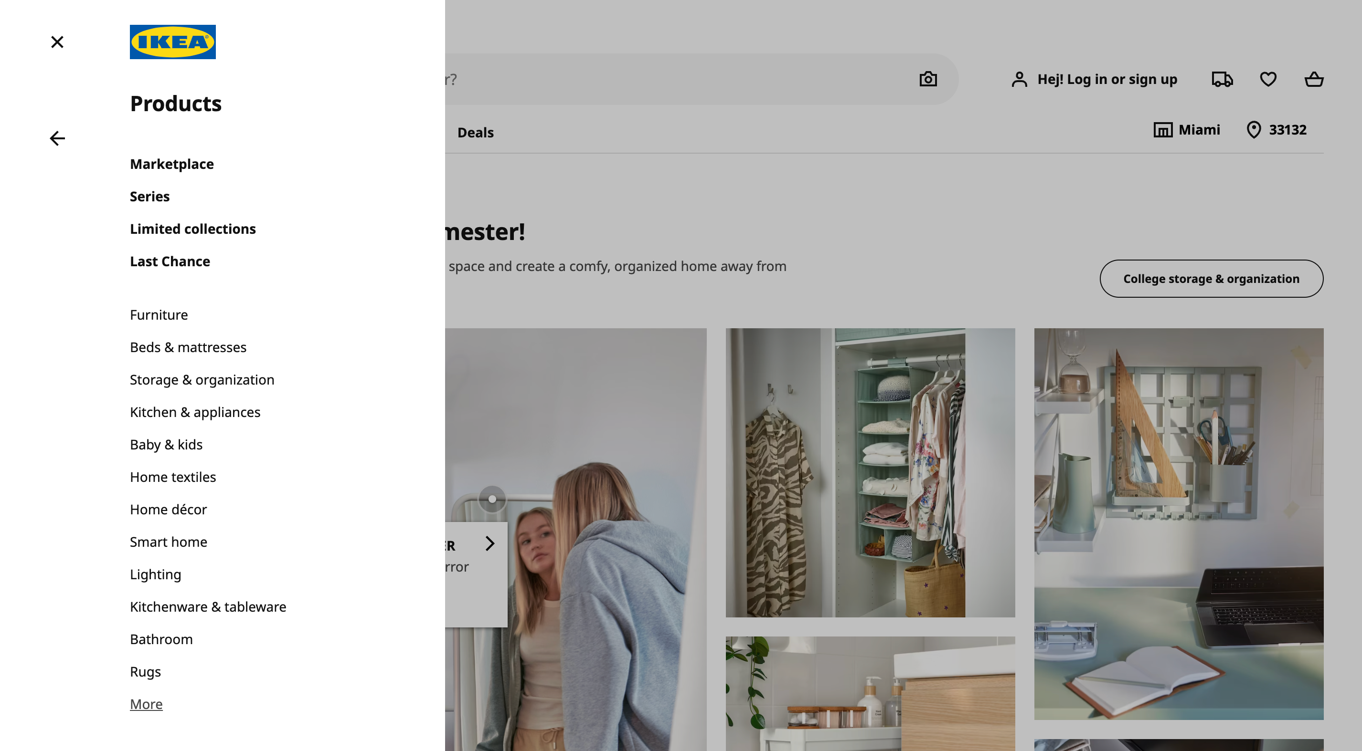The image size is (1362, 751).
Task: Click the camera search icon
Action: (928, 79)
